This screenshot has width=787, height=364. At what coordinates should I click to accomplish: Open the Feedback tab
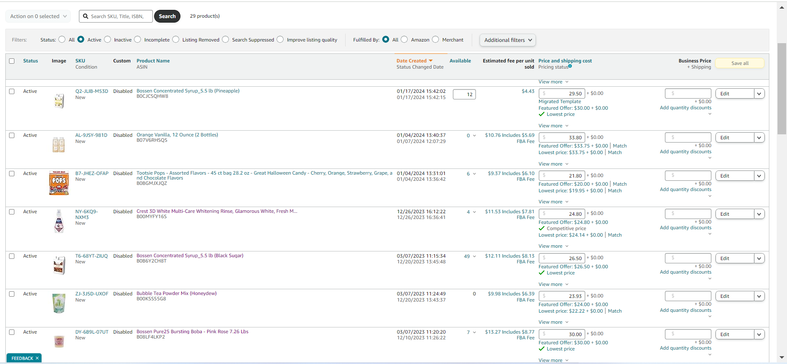tap(22, 358)
